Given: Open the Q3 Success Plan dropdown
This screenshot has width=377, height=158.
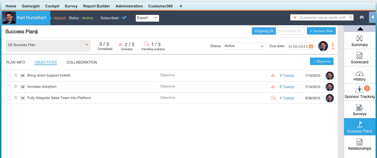Looking at the screenshot, I should [48, 46].
